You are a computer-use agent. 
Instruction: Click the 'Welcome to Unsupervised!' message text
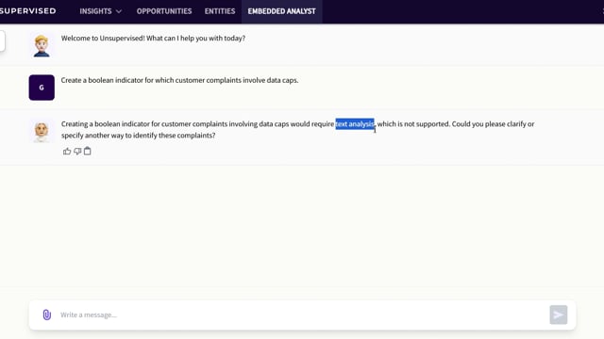[x=153, y=38]
